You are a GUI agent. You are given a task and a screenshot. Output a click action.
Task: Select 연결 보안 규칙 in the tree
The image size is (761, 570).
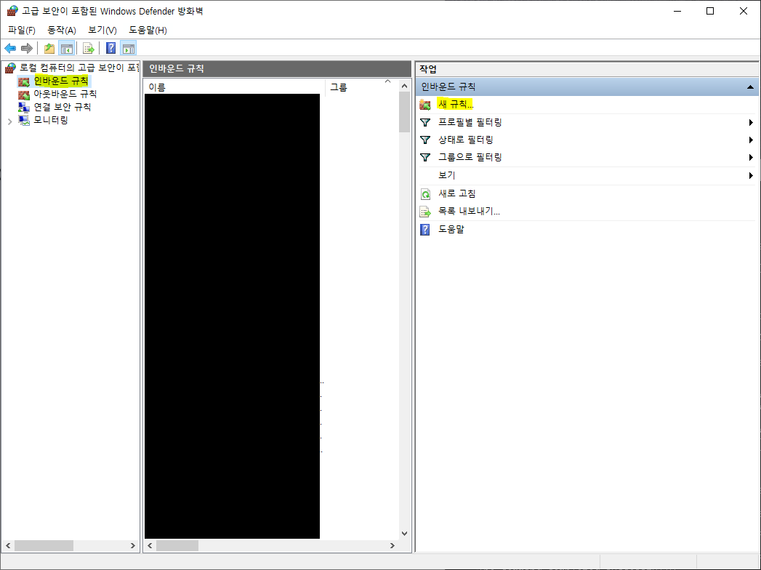[x=62, y=107]
